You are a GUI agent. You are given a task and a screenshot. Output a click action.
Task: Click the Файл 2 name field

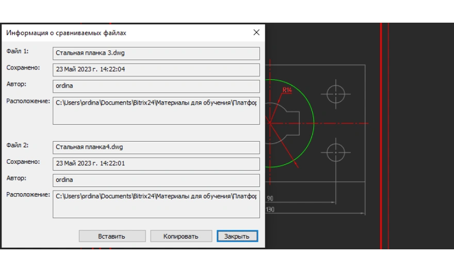coord(156,147)
